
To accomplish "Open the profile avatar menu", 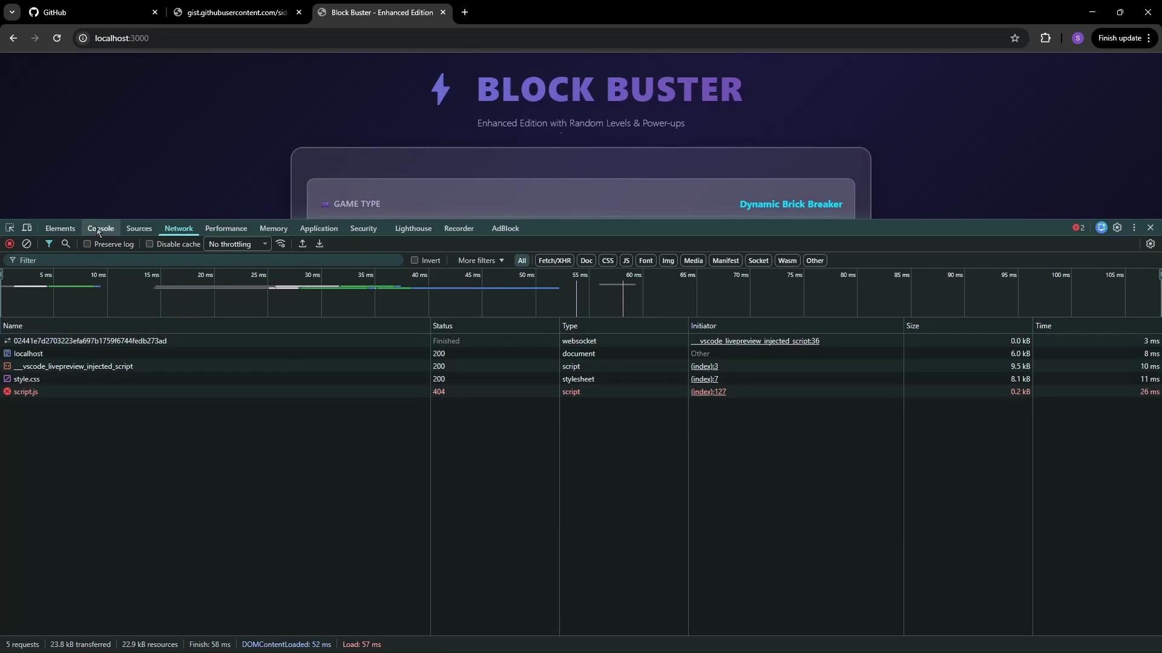I will coord(1077,38).
